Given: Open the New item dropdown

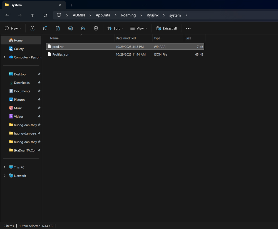Looking at the screenshot, I should pyautogui.click(x=13, y=28).
